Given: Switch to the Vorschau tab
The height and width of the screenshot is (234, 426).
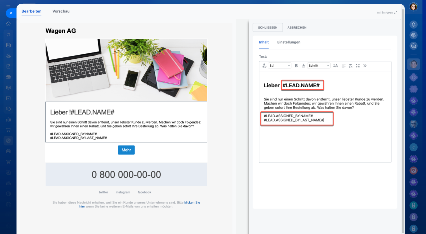Looking at the screenshot, I should [61, 11].
